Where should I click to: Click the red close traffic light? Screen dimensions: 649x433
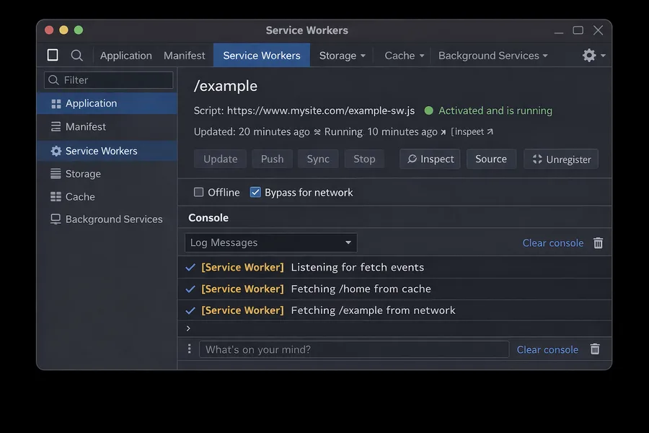pyautogui.click(x=49, y=30)
